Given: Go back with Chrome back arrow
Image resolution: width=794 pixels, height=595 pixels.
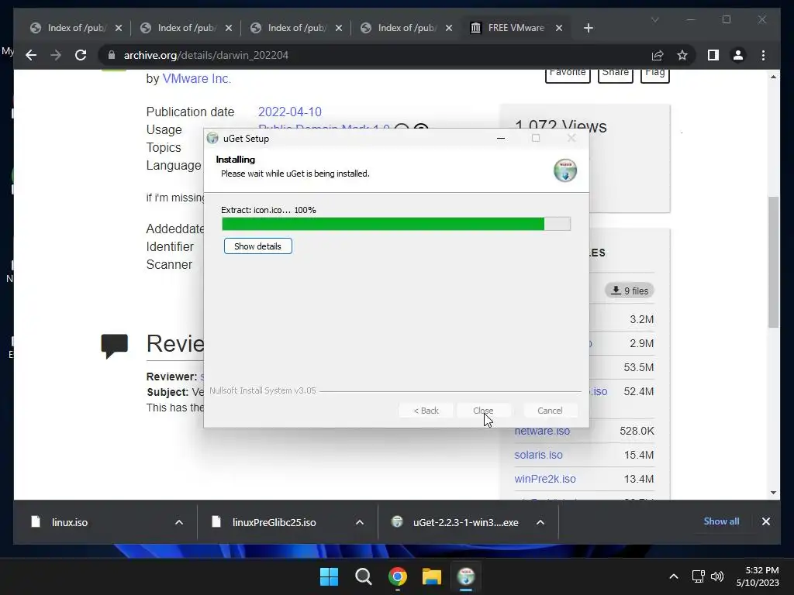Looking at the screenshot, I should click(31, 55).
